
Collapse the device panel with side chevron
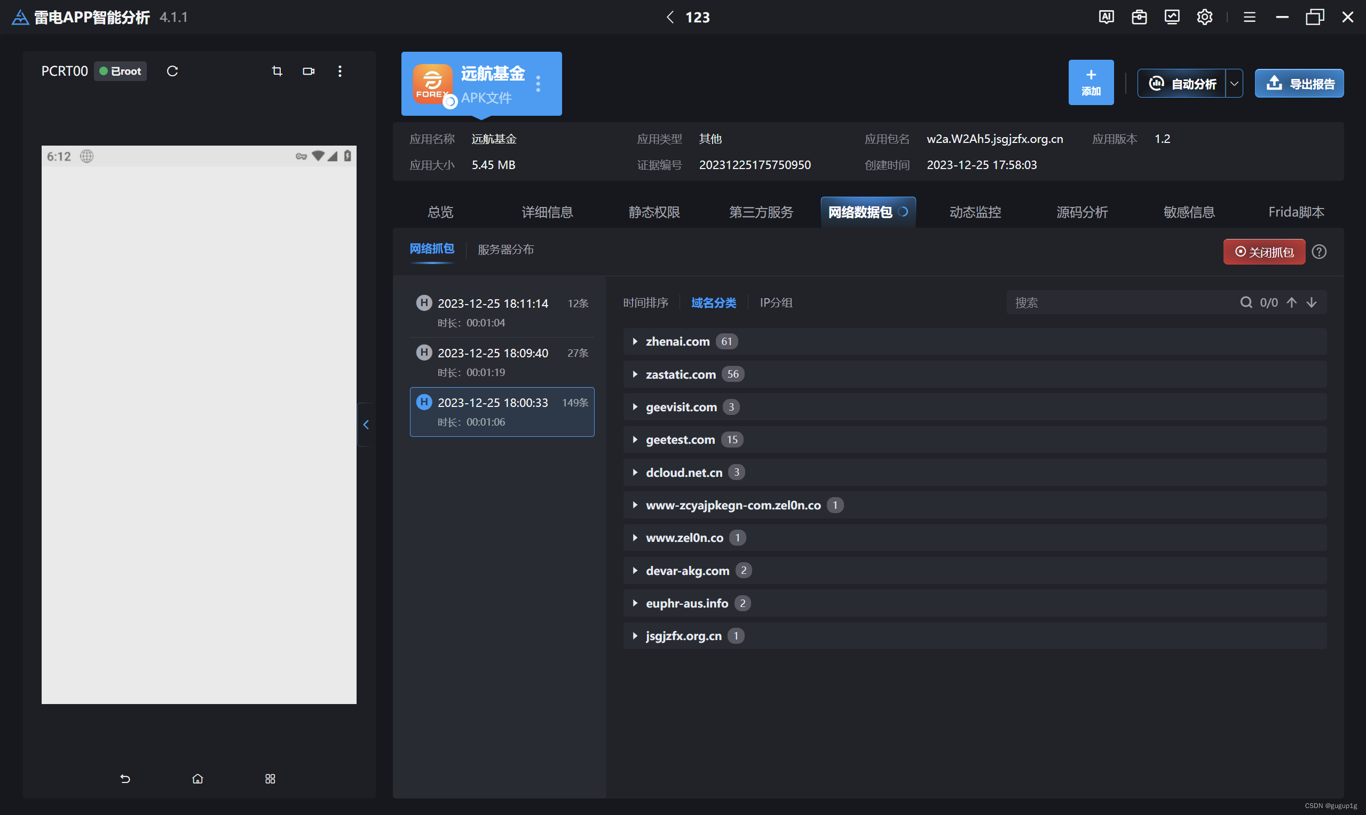pyautogui.click(x=366, y=424)
